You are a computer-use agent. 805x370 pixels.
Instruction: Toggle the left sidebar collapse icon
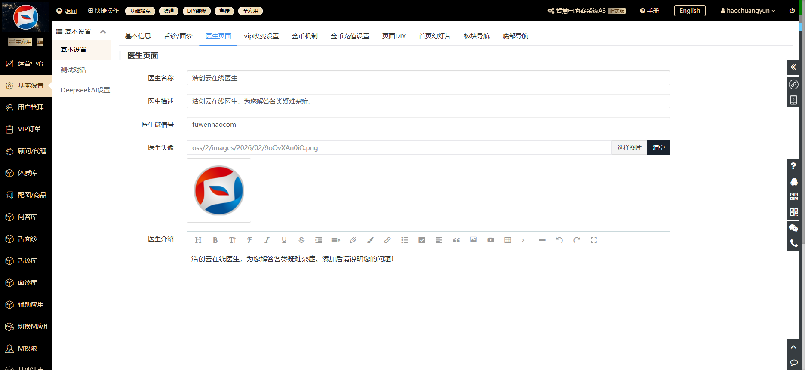click(x=40, y=42)
